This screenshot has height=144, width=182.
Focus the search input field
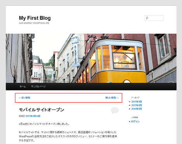(x=154, y=18)
